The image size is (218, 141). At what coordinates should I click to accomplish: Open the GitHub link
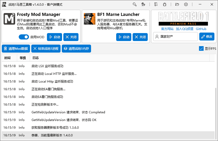pos(201,29)
